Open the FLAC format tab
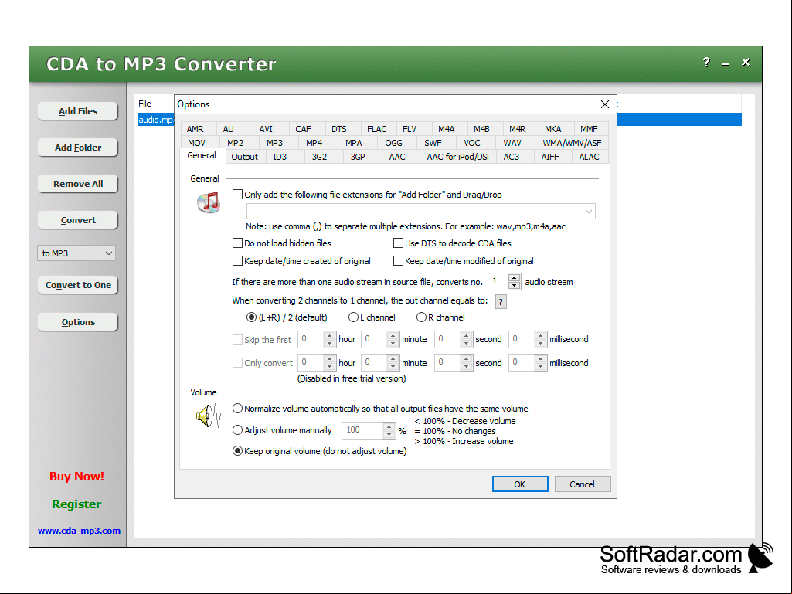Viewport: 792px width, 594px height. tap(377, 129)
